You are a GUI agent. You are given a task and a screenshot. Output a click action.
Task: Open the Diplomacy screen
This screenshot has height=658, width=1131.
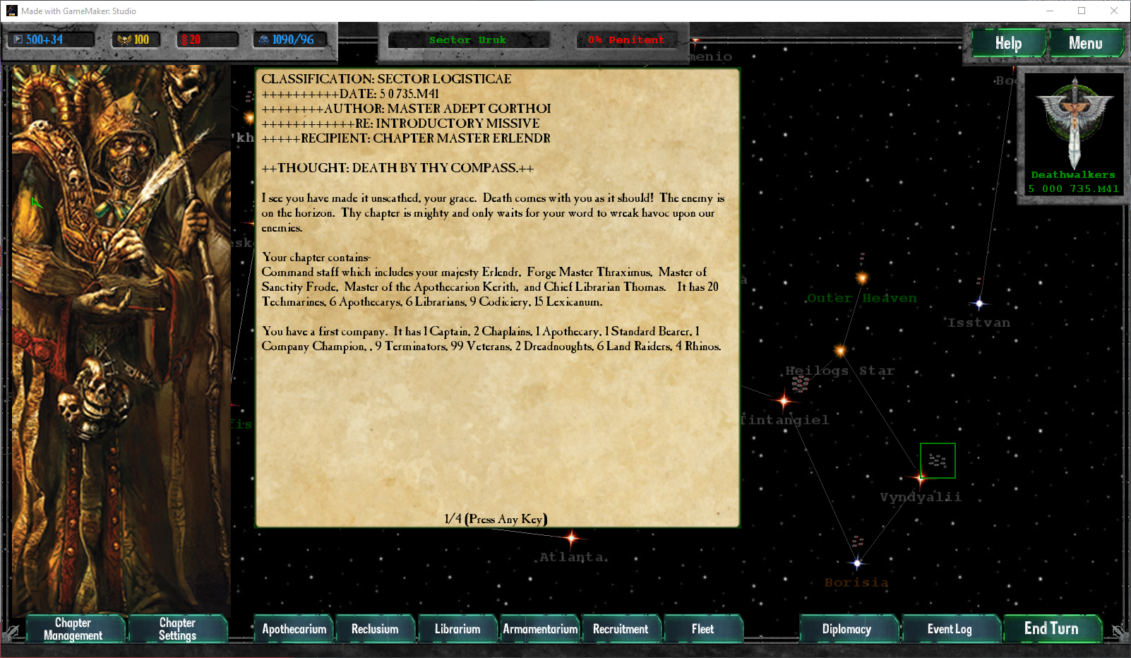pyautogui.click(x=846, y=628)
